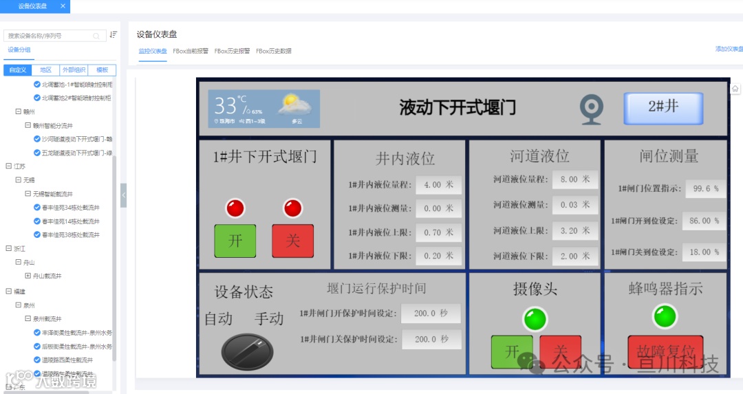
Task: Click the sort icon beside the search box
Action: tap(114, 34)
